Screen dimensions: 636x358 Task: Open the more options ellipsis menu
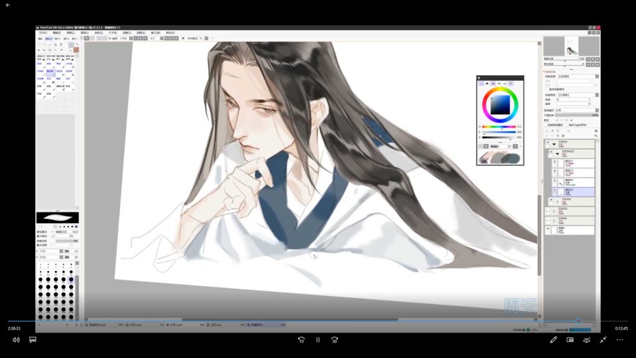pos(619,340)
